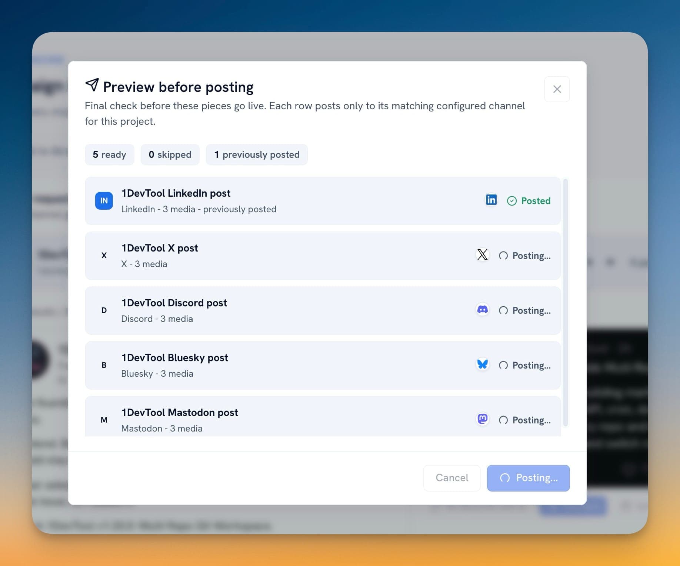Click the 1 previously posted chip
680x566 pixels.
click(x=257, y=154)
